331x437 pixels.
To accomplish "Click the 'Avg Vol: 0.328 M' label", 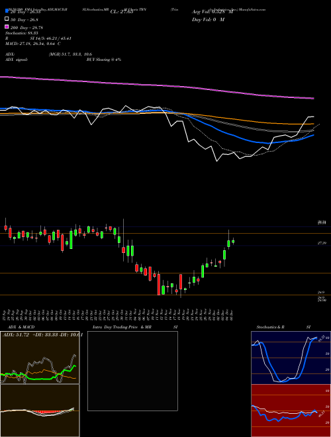I will (213, 12).
